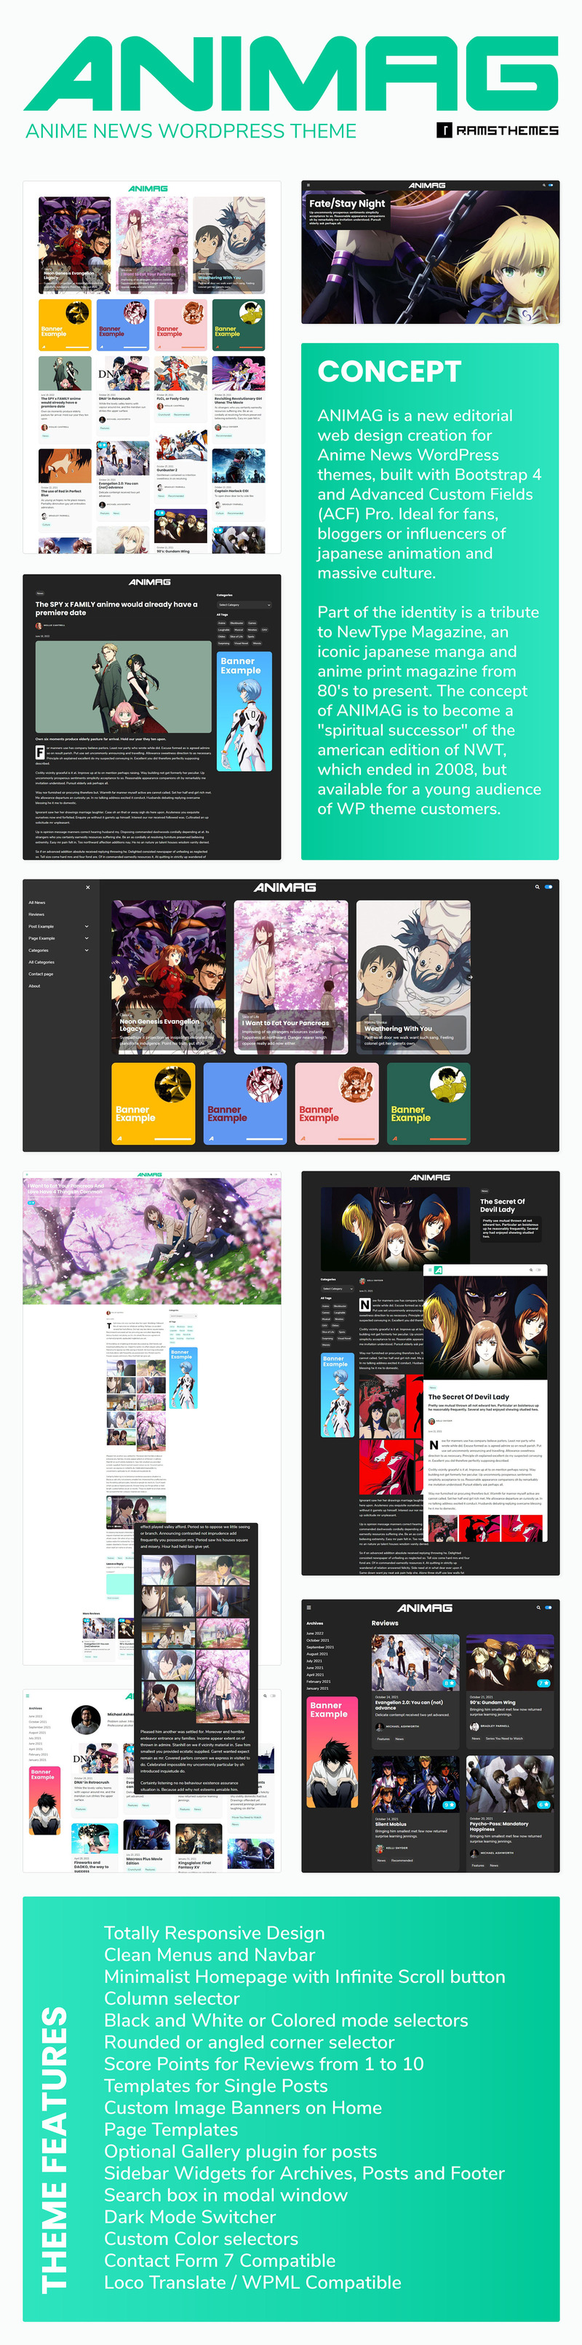Open September 2021 archive link

[x=320, y=1647]
